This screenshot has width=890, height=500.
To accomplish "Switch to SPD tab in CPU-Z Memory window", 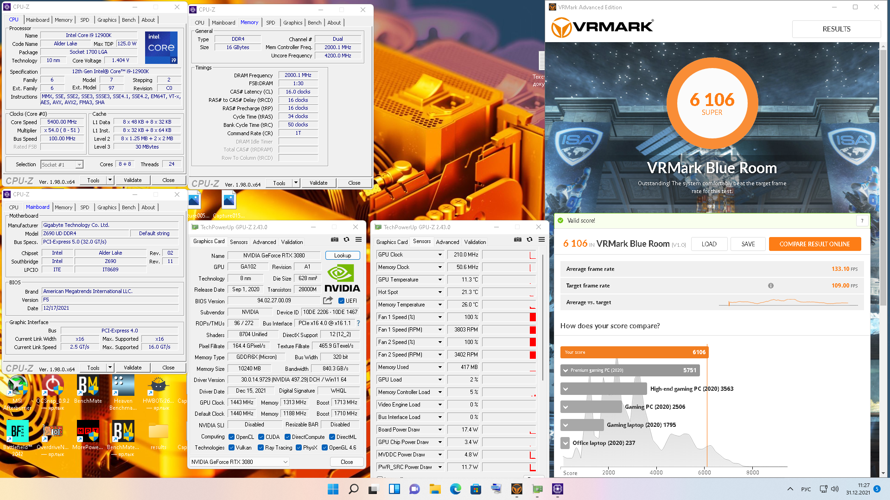I will tap(271, 23).
